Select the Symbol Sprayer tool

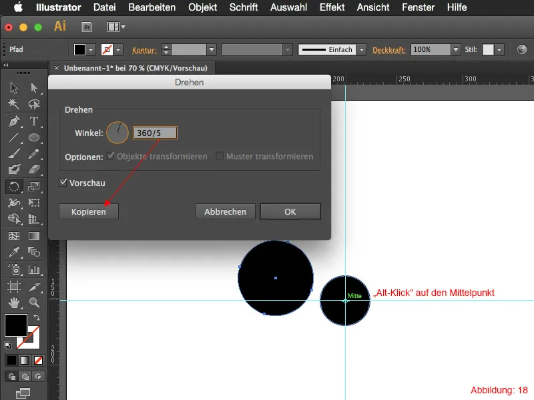pos(14,269)
